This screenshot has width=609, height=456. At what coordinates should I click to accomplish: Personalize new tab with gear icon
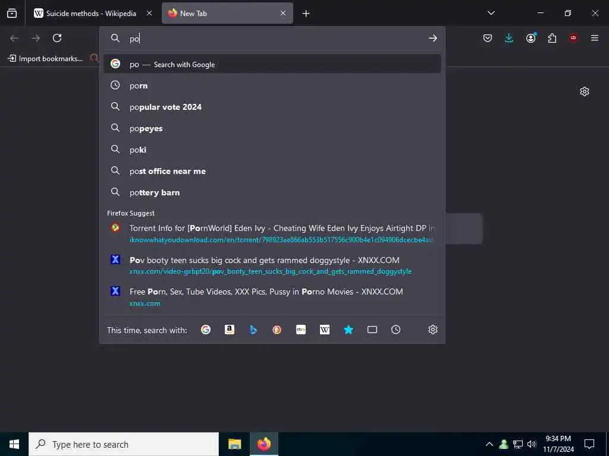(585, 91)
